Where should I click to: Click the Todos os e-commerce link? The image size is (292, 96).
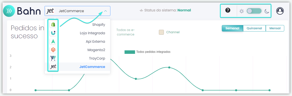[x=125, y=32]
